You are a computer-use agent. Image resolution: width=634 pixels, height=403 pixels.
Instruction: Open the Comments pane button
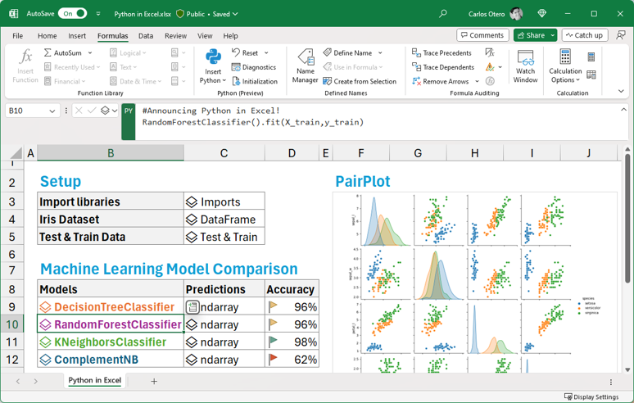482,35
